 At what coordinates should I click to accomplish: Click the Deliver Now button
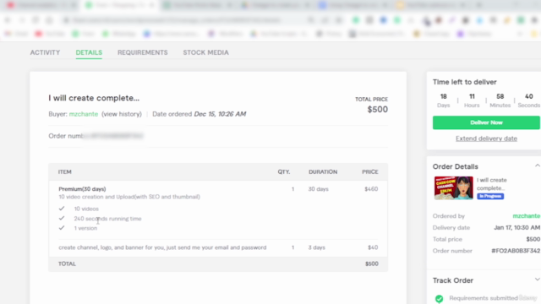[x=486, y=122]
